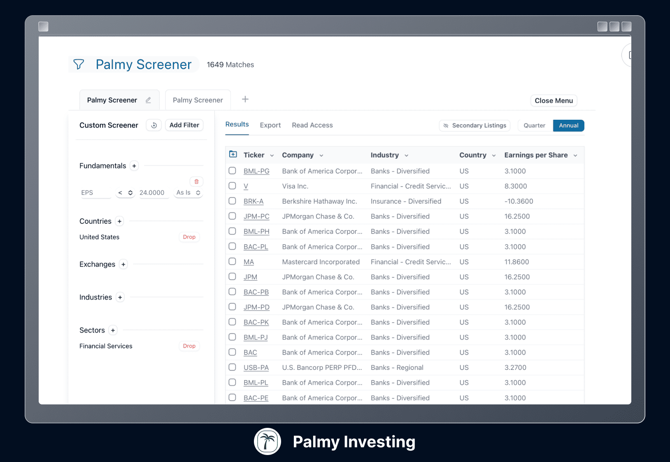Click the Add Filter button

coord(184,125)
